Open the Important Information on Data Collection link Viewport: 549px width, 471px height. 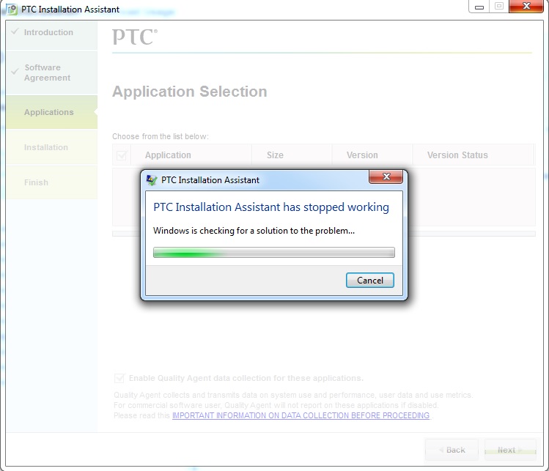click(301, 415)
